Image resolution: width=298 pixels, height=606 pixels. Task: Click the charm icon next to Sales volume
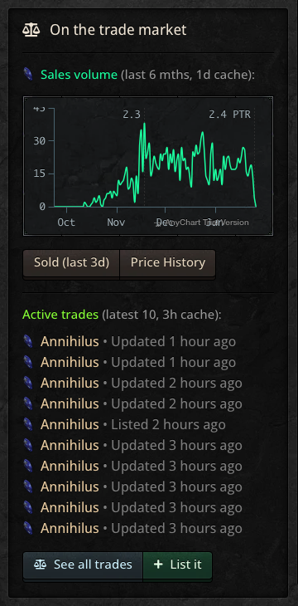[x=28, y=74]
